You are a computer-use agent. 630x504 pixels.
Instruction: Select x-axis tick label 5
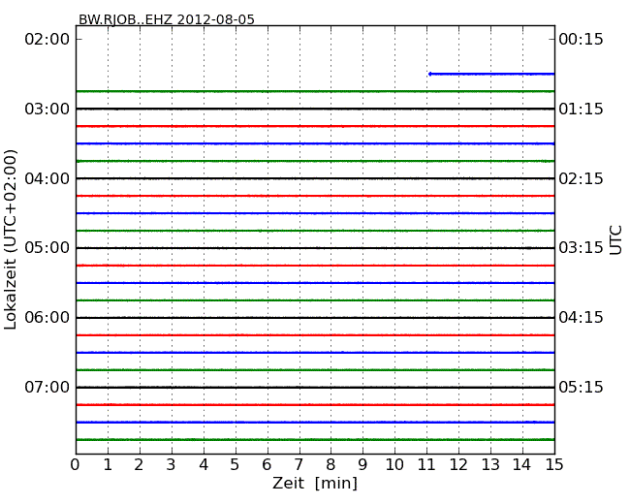pos(236,465)
